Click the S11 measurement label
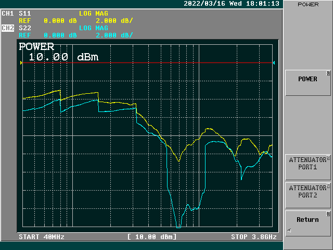Screen dimensions: 333x250 tap(25, 14)
